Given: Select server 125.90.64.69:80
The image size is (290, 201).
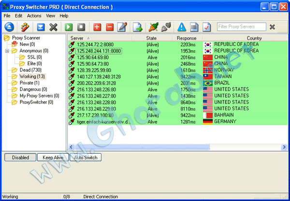Looking at the screenshot, I should coord(93,57).
